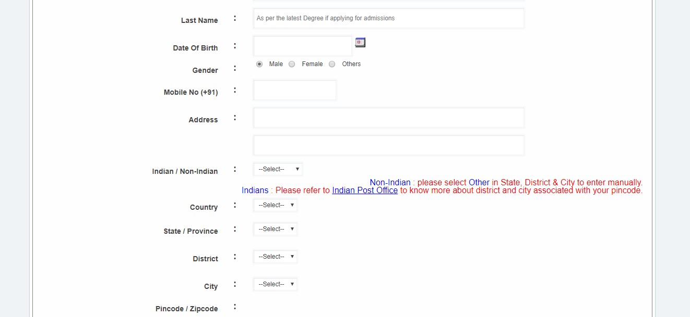Click the red Non-Indian instruction text
The width and height of the screenshot is (690, 317).
(527, 183)
